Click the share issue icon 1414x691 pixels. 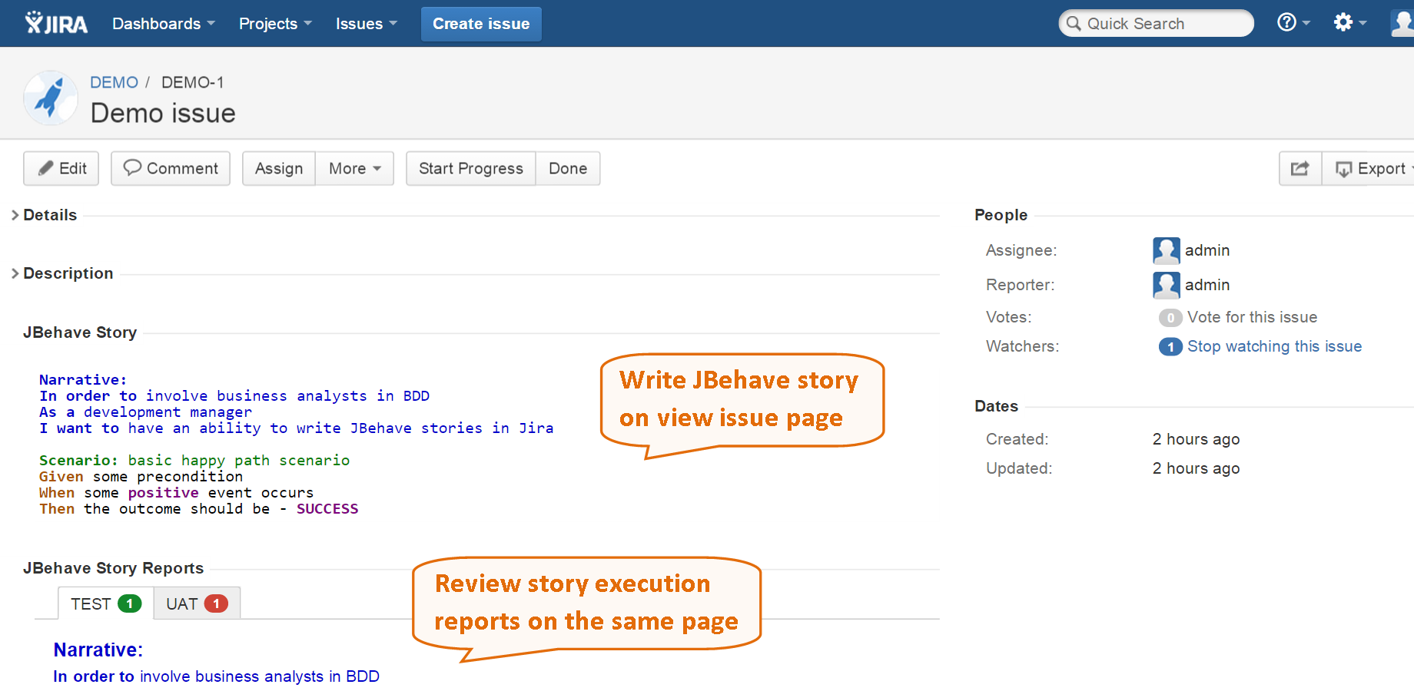1300,168
